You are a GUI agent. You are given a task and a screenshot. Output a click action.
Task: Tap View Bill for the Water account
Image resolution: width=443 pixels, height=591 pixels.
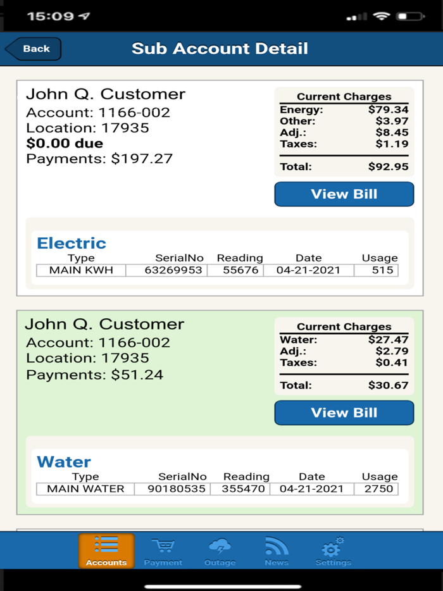344,413
